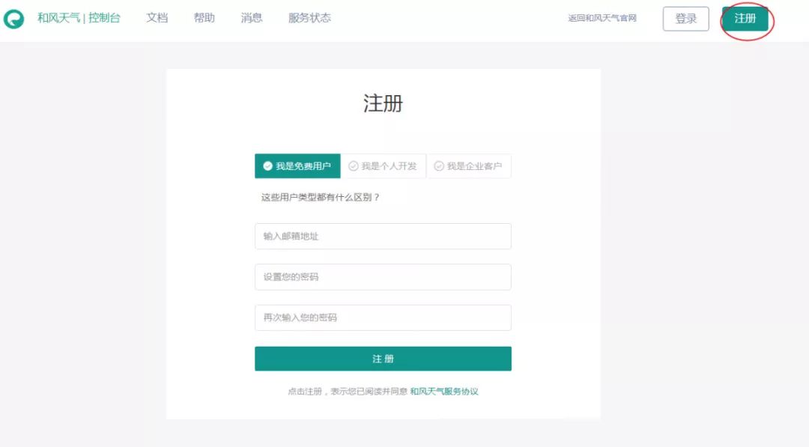
Task: Click the 注册 page heading text
Action: click(383, 103)
